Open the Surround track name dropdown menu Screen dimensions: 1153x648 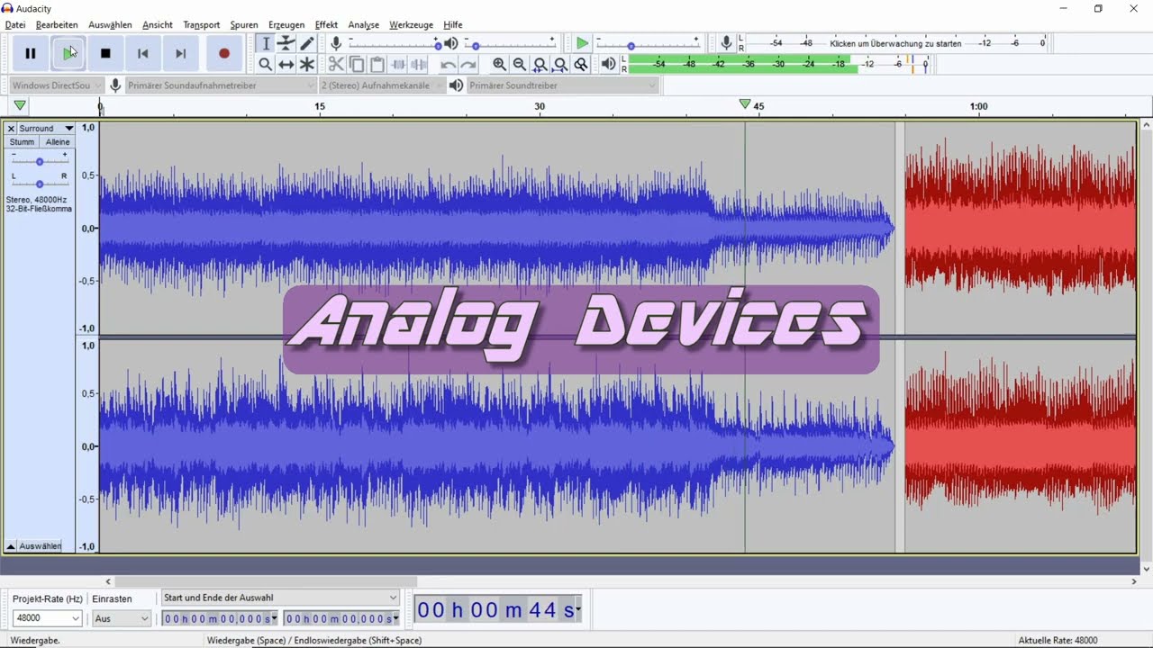[x=47, y=129]
